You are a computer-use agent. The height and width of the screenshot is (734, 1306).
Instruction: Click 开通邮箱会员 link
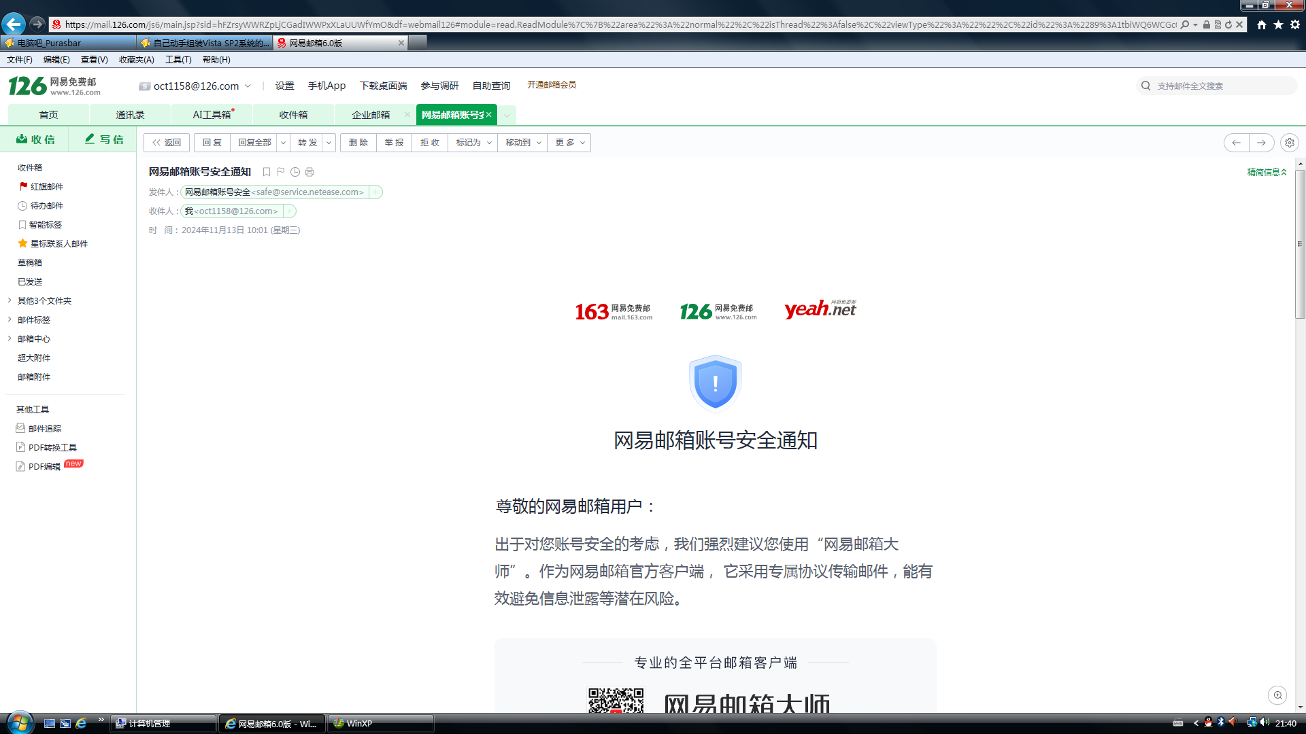[x=552, y=85]
